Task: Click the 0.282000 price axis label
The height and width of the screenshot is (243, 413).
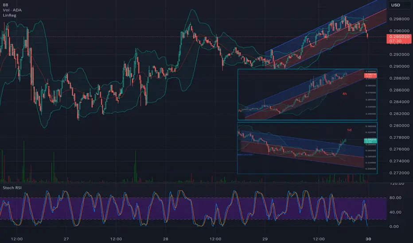Action: click(x=399, y=114)
